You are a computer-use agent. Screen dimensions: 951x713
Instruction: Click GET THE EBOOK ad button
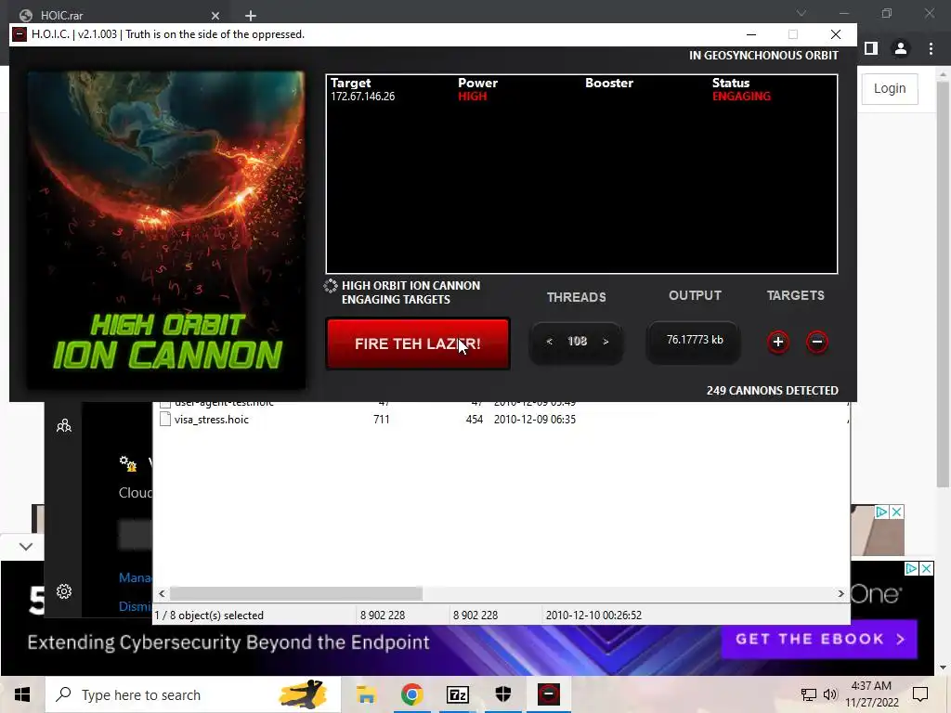(819, 639)
